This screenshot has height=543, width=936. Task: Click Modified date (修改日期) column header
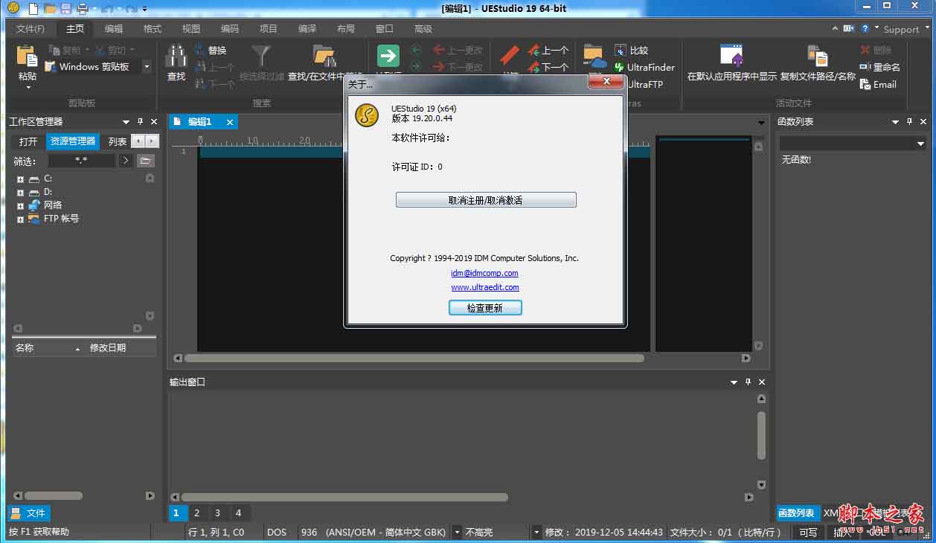[x=121, y=347]
